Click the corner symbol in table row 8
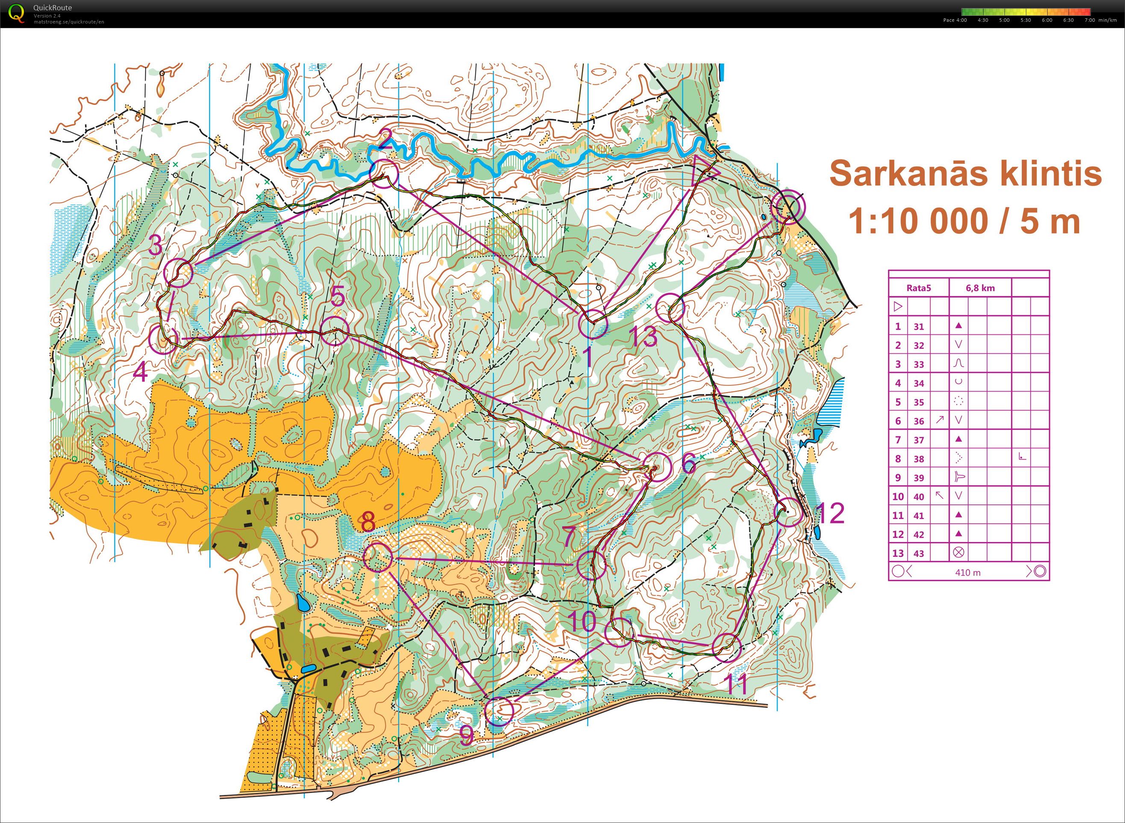1125x823 pixels. 1022,456
